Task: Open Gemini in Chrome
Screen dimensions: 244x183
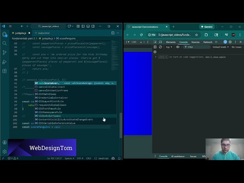Action: point(207,27)
